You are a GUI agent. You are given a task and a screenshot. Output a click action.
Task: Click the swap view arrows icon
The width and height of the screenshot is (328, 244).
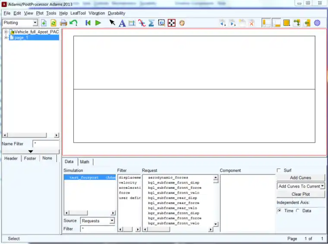pos(296,23)
